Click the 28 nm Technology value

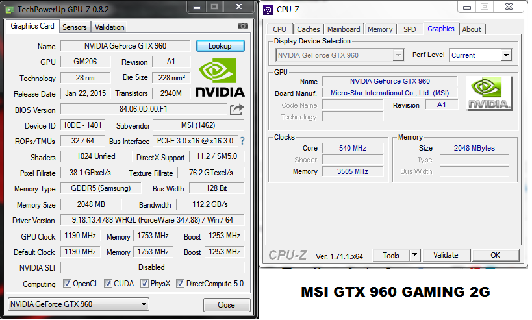point(86,78)
